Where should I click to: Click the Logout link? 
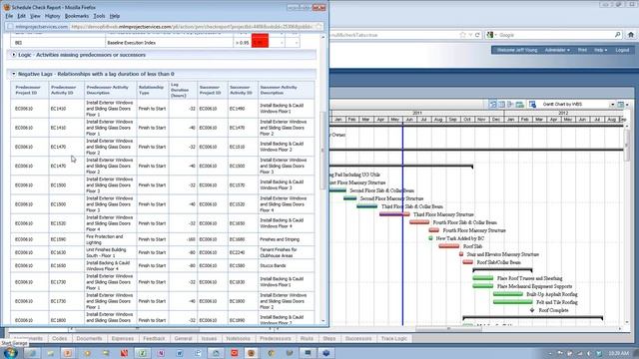click(622, 50)
